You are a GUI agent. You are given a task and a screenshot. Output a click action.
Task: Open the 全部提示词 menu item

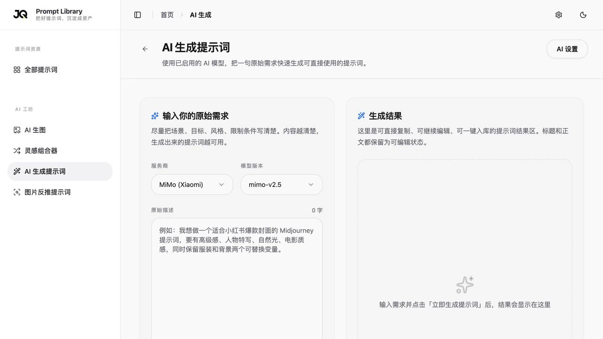point(60,70)
